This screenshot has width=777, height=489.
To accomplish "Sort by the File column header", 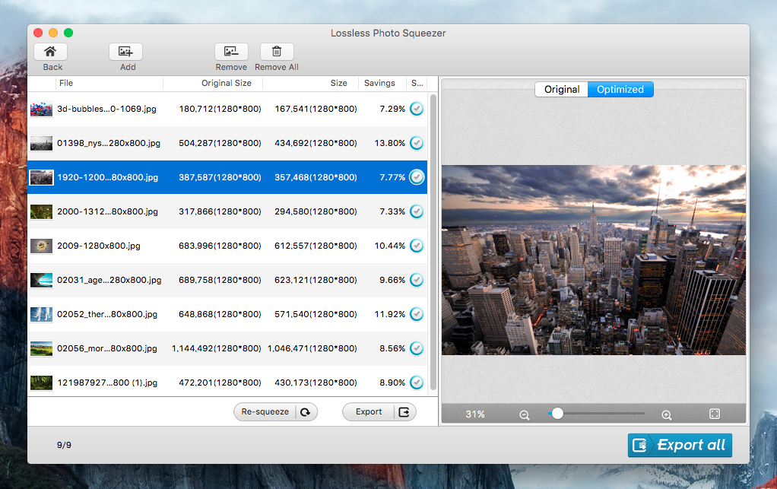I will click(66, 83).
